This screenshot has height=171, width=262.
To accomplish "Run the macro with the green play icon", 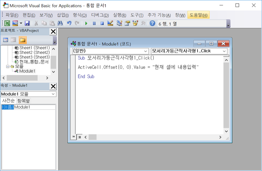I will (x=86, y=23).
